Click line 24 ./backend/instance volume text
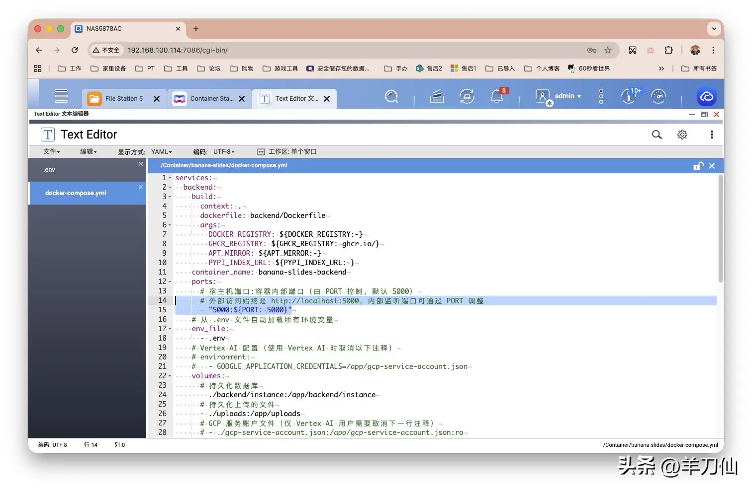Viewport: 752px width, 490px height. coord(292,395)
